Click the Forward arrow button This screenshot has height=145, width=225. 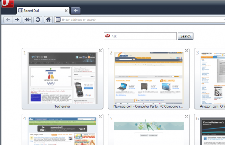(17, 20)
